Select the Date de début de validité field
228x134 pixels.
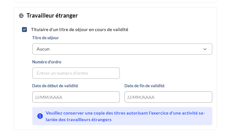click(76, 97)
